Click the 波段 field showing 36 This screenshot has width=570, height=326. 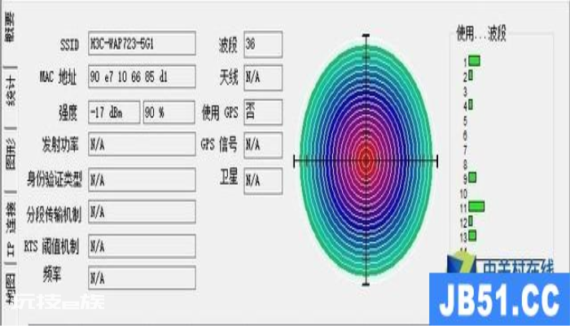click(263, 44)
